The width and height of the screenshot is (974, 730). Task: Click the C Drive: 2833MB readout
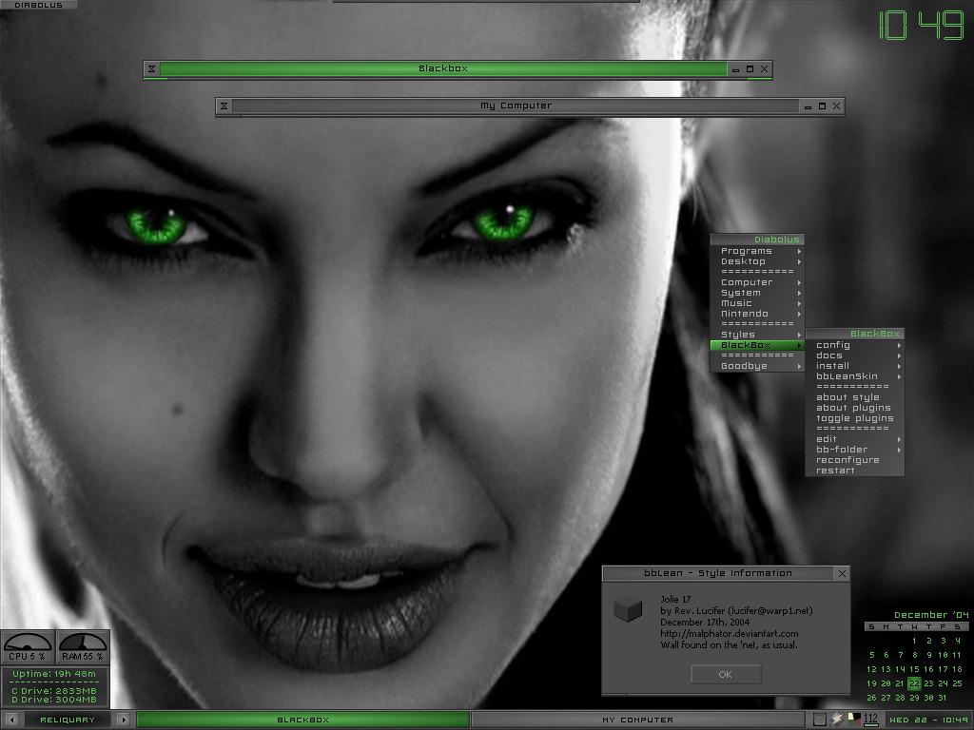[54, 691]
